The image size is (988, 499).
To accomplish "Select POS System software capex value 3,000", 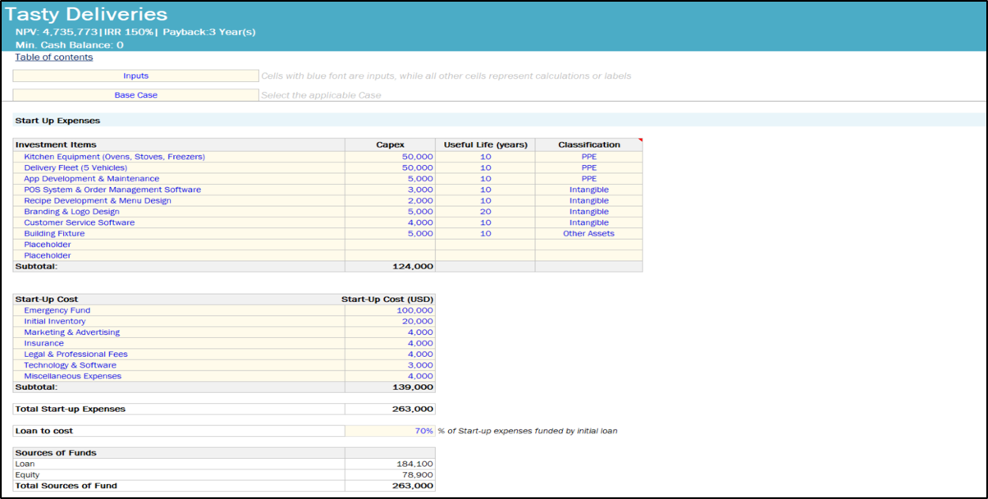I will [x=390, y=190].
